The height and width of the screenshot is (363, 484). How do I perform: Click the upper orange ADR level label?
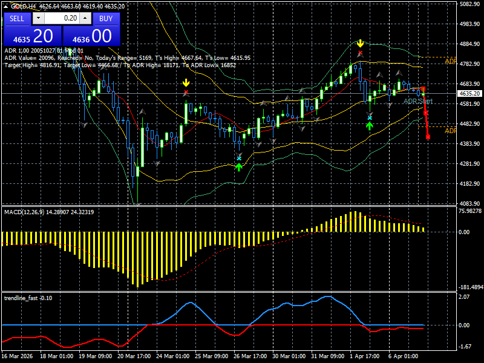pos(450,61)
